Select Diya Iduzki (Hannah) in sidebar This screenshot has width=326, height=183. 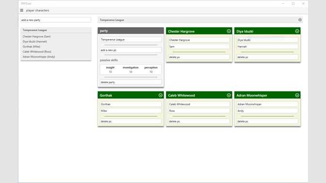[x=35, y=42]
